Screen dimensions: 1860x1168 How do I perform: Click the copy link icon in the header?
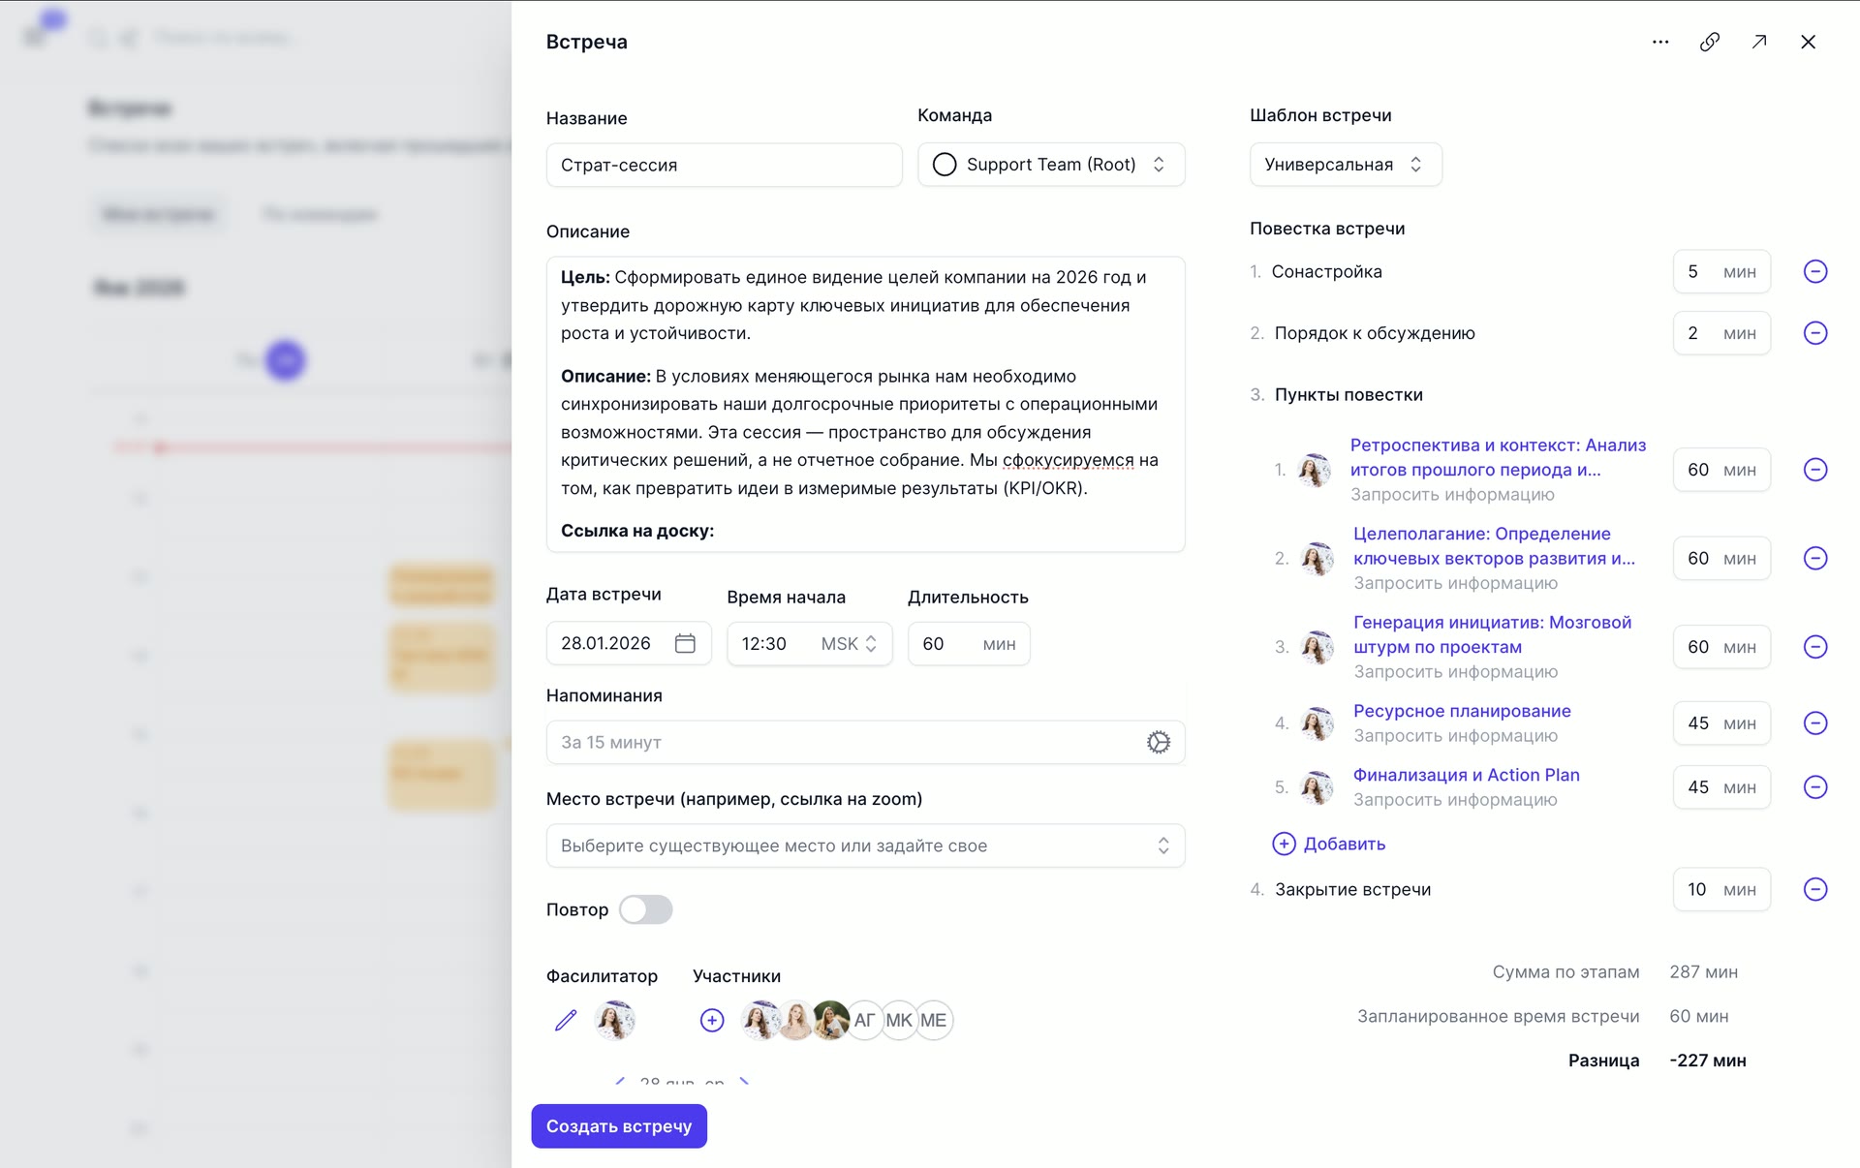click(1710, 42)
